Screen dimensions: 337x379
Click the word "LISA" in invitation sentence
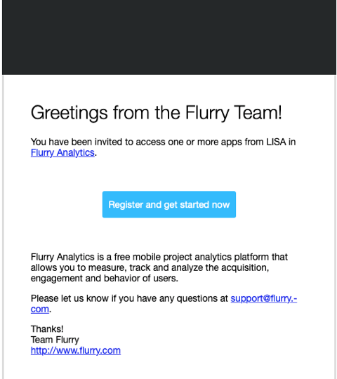coord(276,142)
